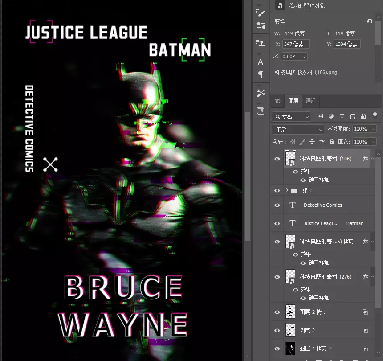Click the lock all padlock icon

[331, 142]
